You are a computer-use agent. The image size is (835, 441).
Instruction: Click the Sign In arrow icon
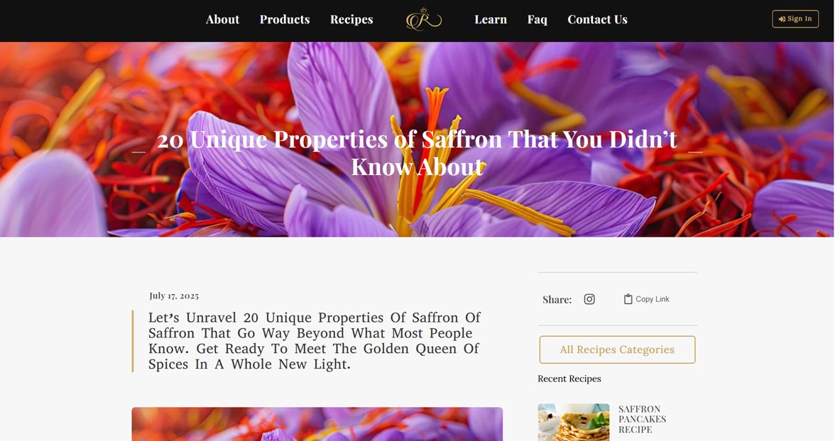click(x=782, y=19)
